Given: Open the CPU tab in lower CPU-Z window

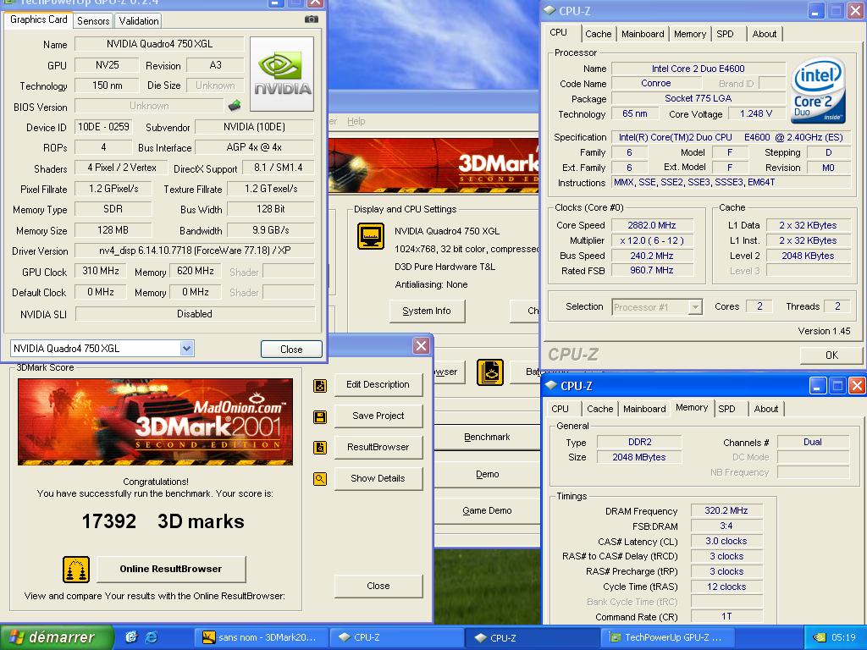Looking at the screenshot, I should (560, 409).
